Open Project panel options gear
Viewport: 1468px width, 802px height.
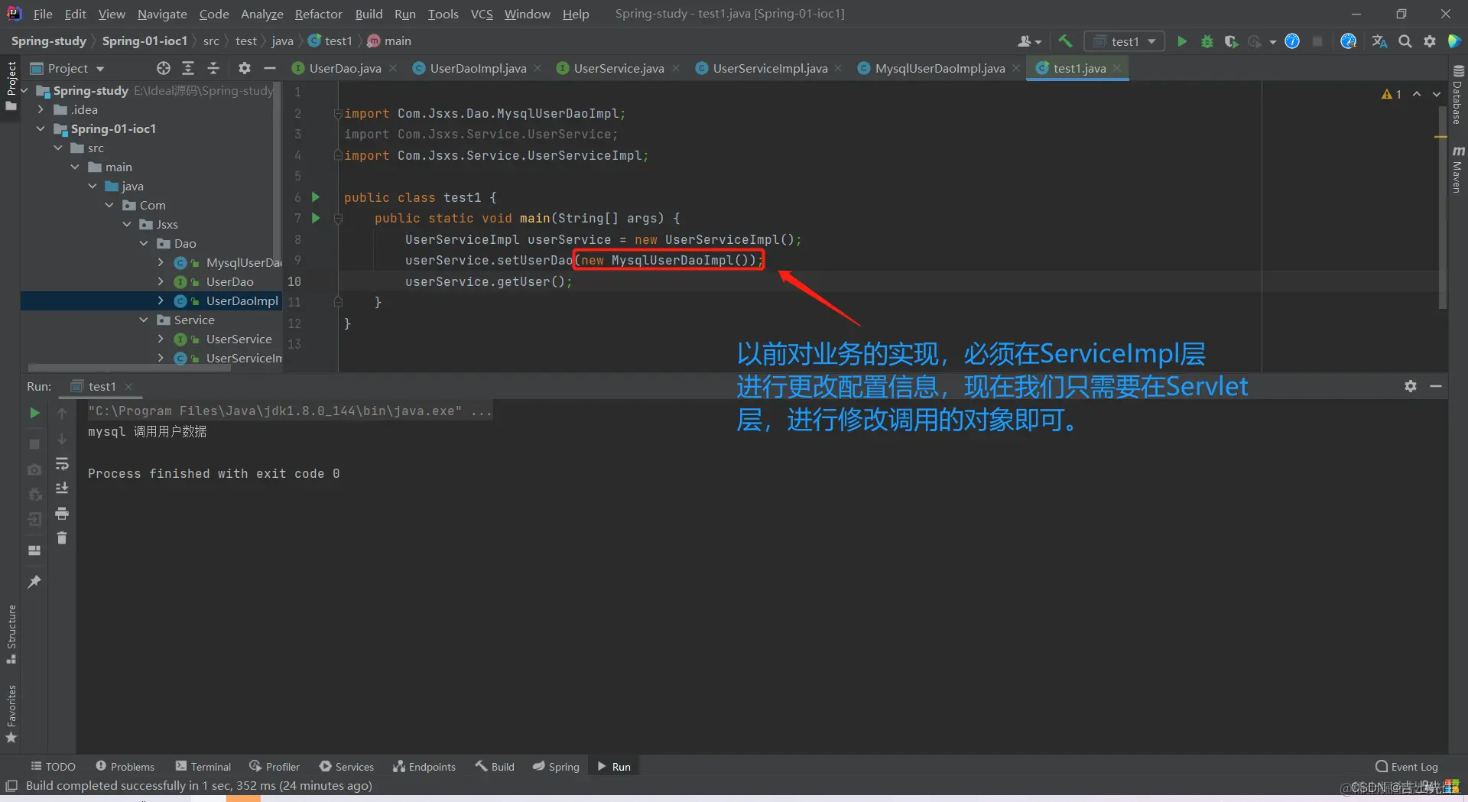[245, 68]
